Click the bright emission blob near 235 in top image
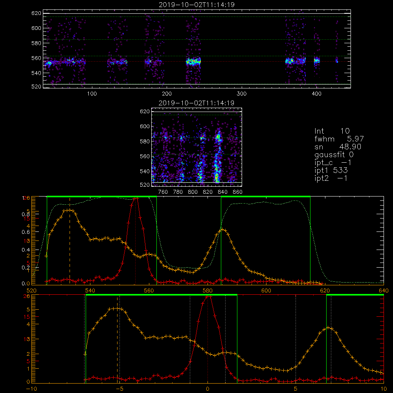This screenshot has width=393, height=393. pos(193,61)
